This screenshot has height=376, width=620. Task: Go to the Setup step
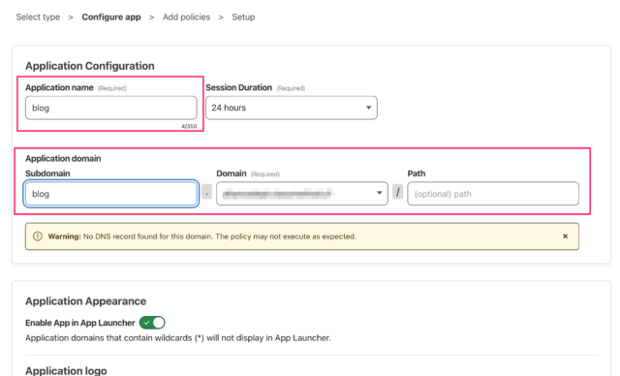[x=243, y=17]
